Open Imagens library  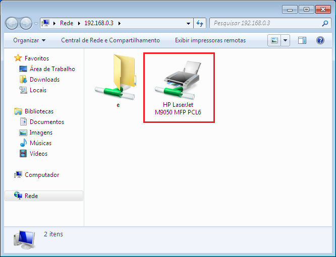[x=41, y=133]
